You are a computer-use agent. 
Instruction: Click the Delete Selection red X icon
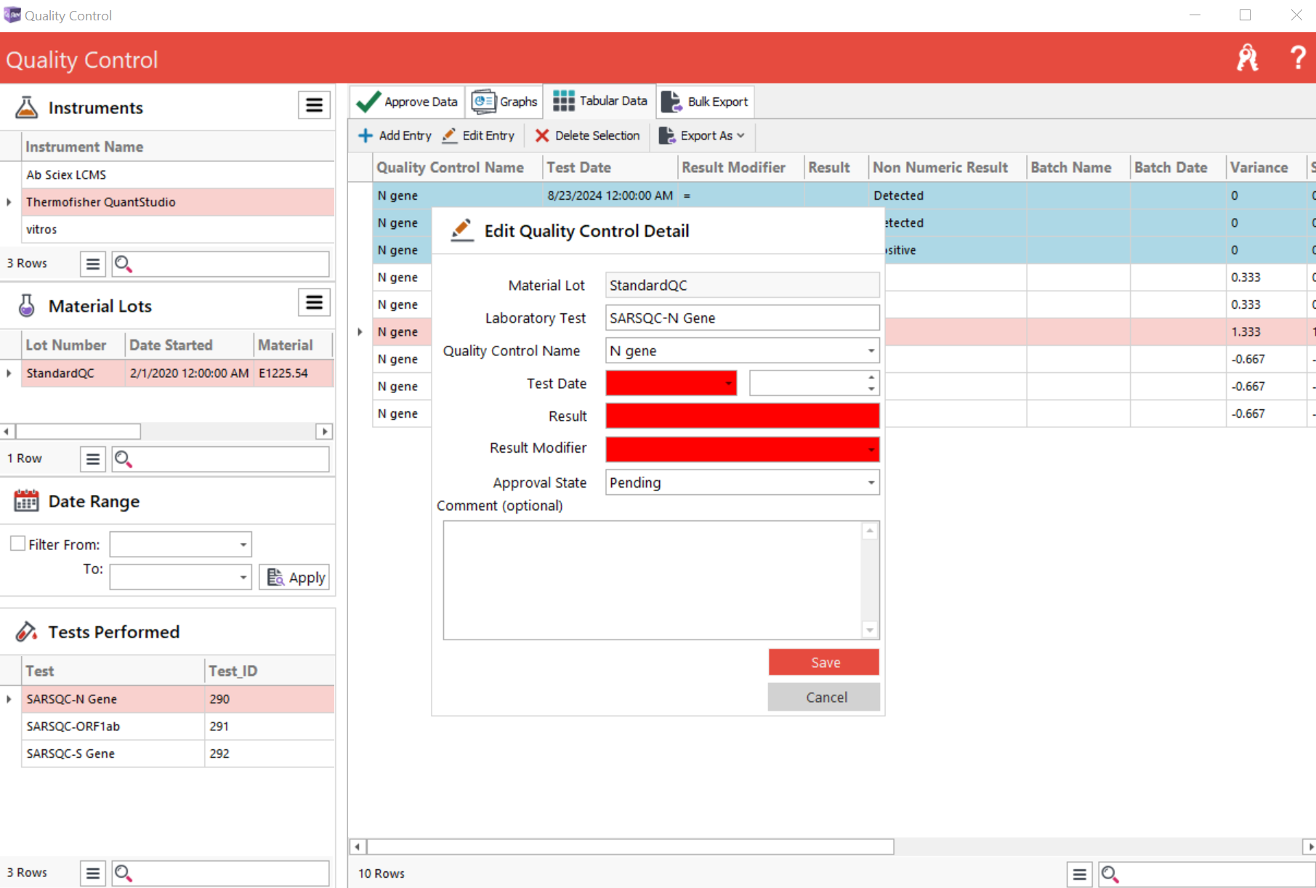542,135
